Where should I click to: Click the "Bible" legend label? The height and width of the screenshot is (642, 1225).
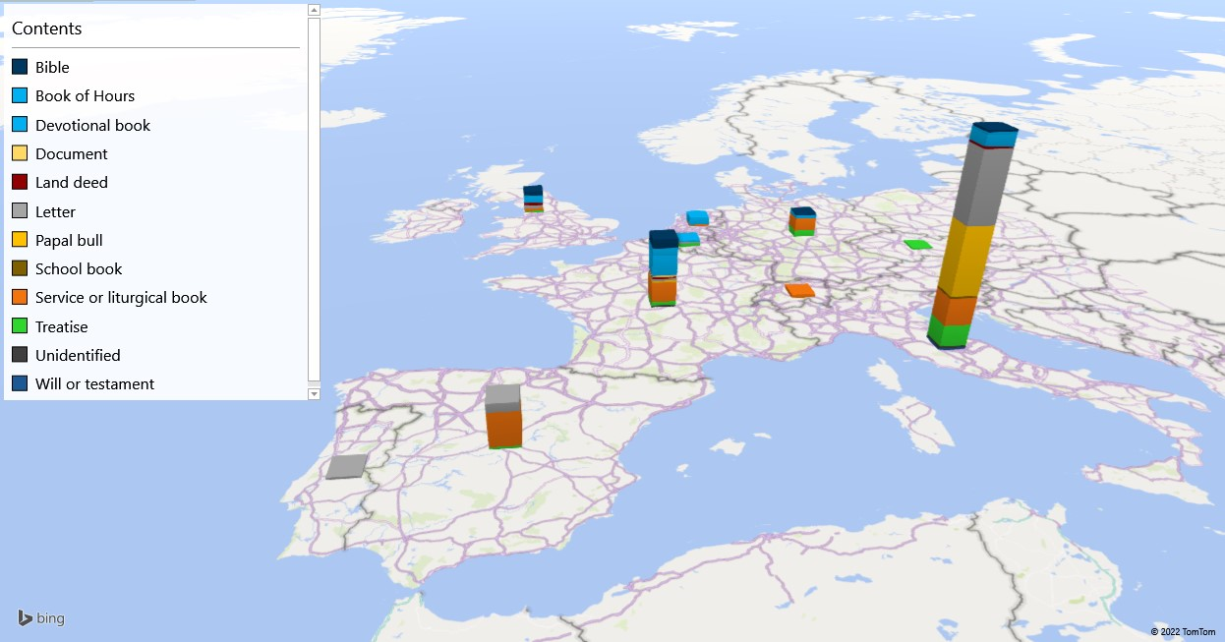tap(52, 67)
